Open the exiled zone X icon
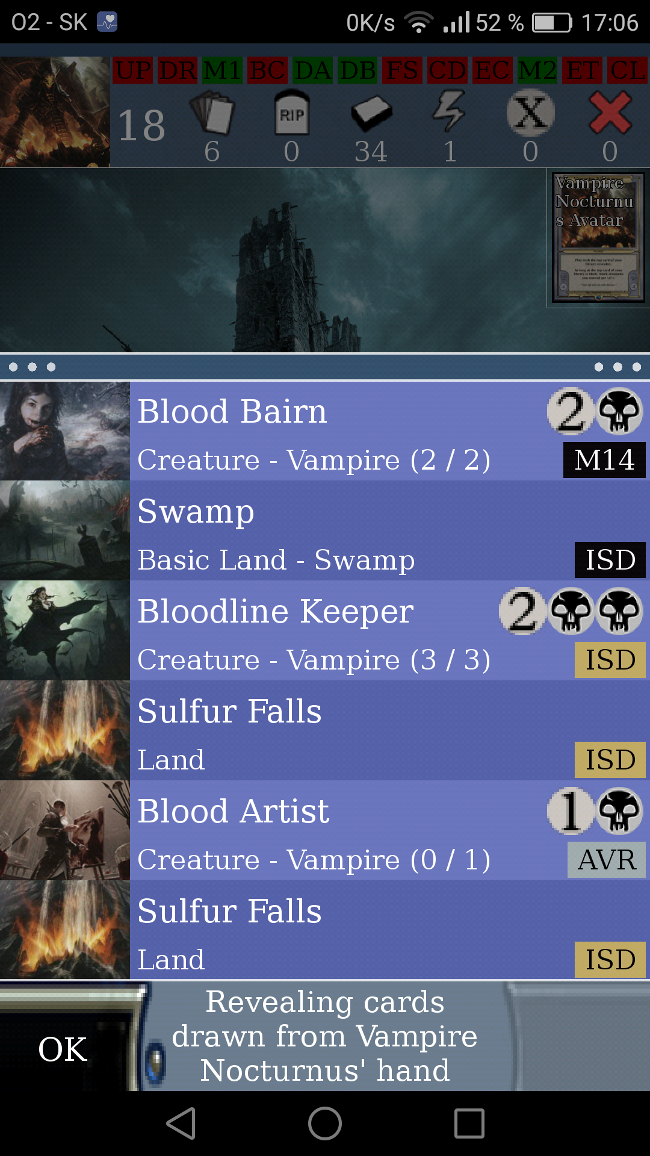Screen dimensions: 650x1156 (530, 113)
